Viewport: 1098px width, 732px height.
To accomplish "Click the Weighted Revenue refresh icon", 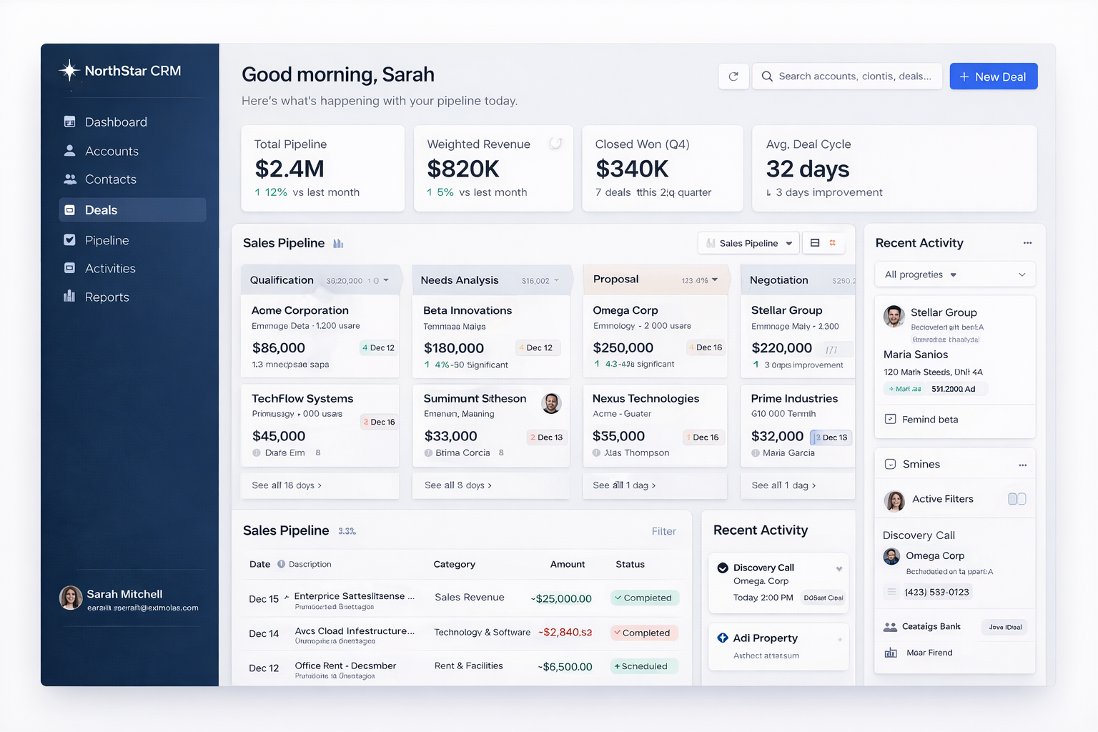I will pyautogui.click(x=555, y=144).
